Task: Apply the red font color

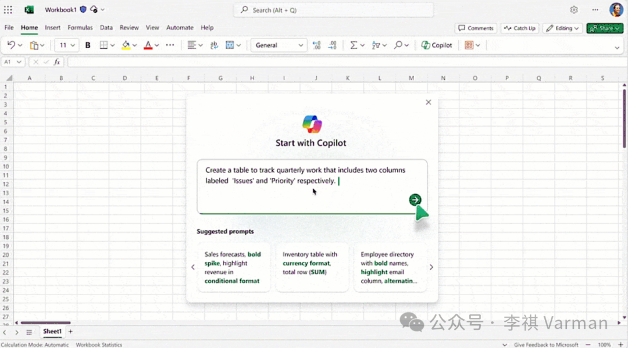Action: [x=148, y=45]
